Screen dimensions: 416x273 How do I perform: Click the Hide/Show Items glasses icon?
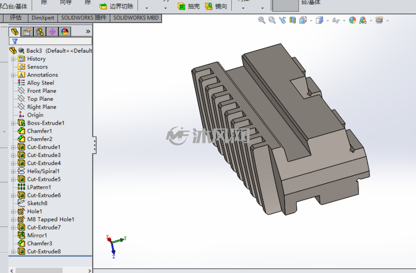[x=336, y=20]
